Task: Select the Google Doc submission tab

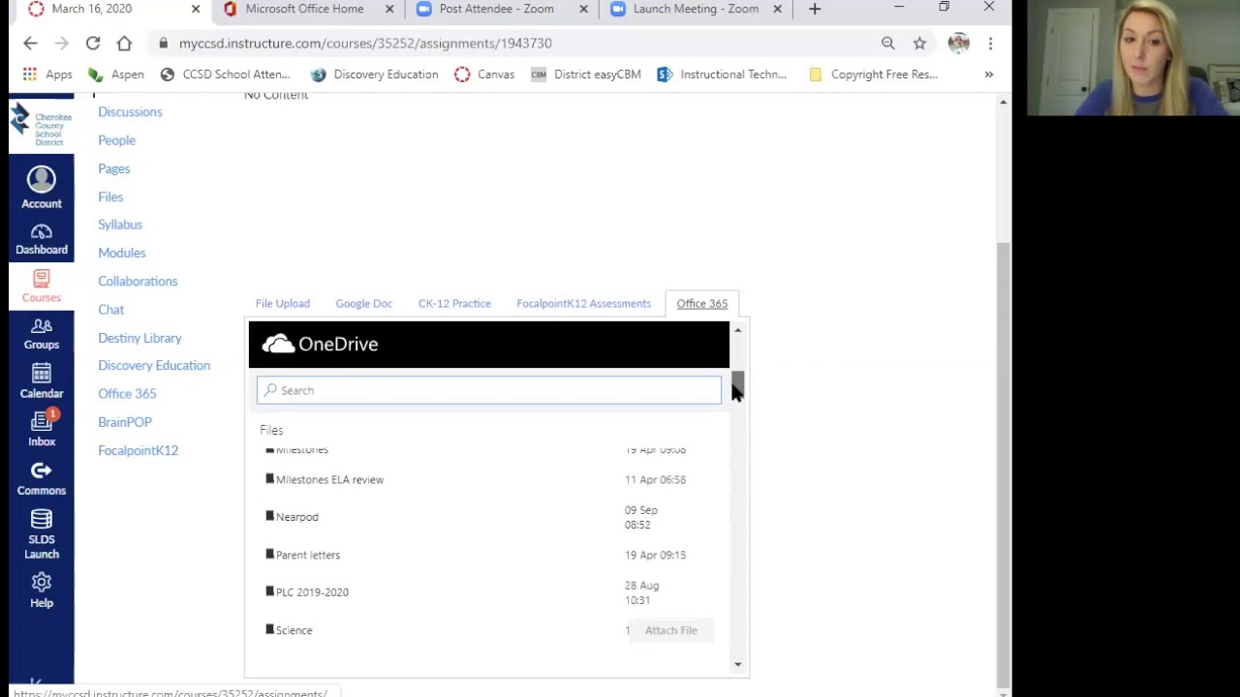Action: (x=364, y=304)
